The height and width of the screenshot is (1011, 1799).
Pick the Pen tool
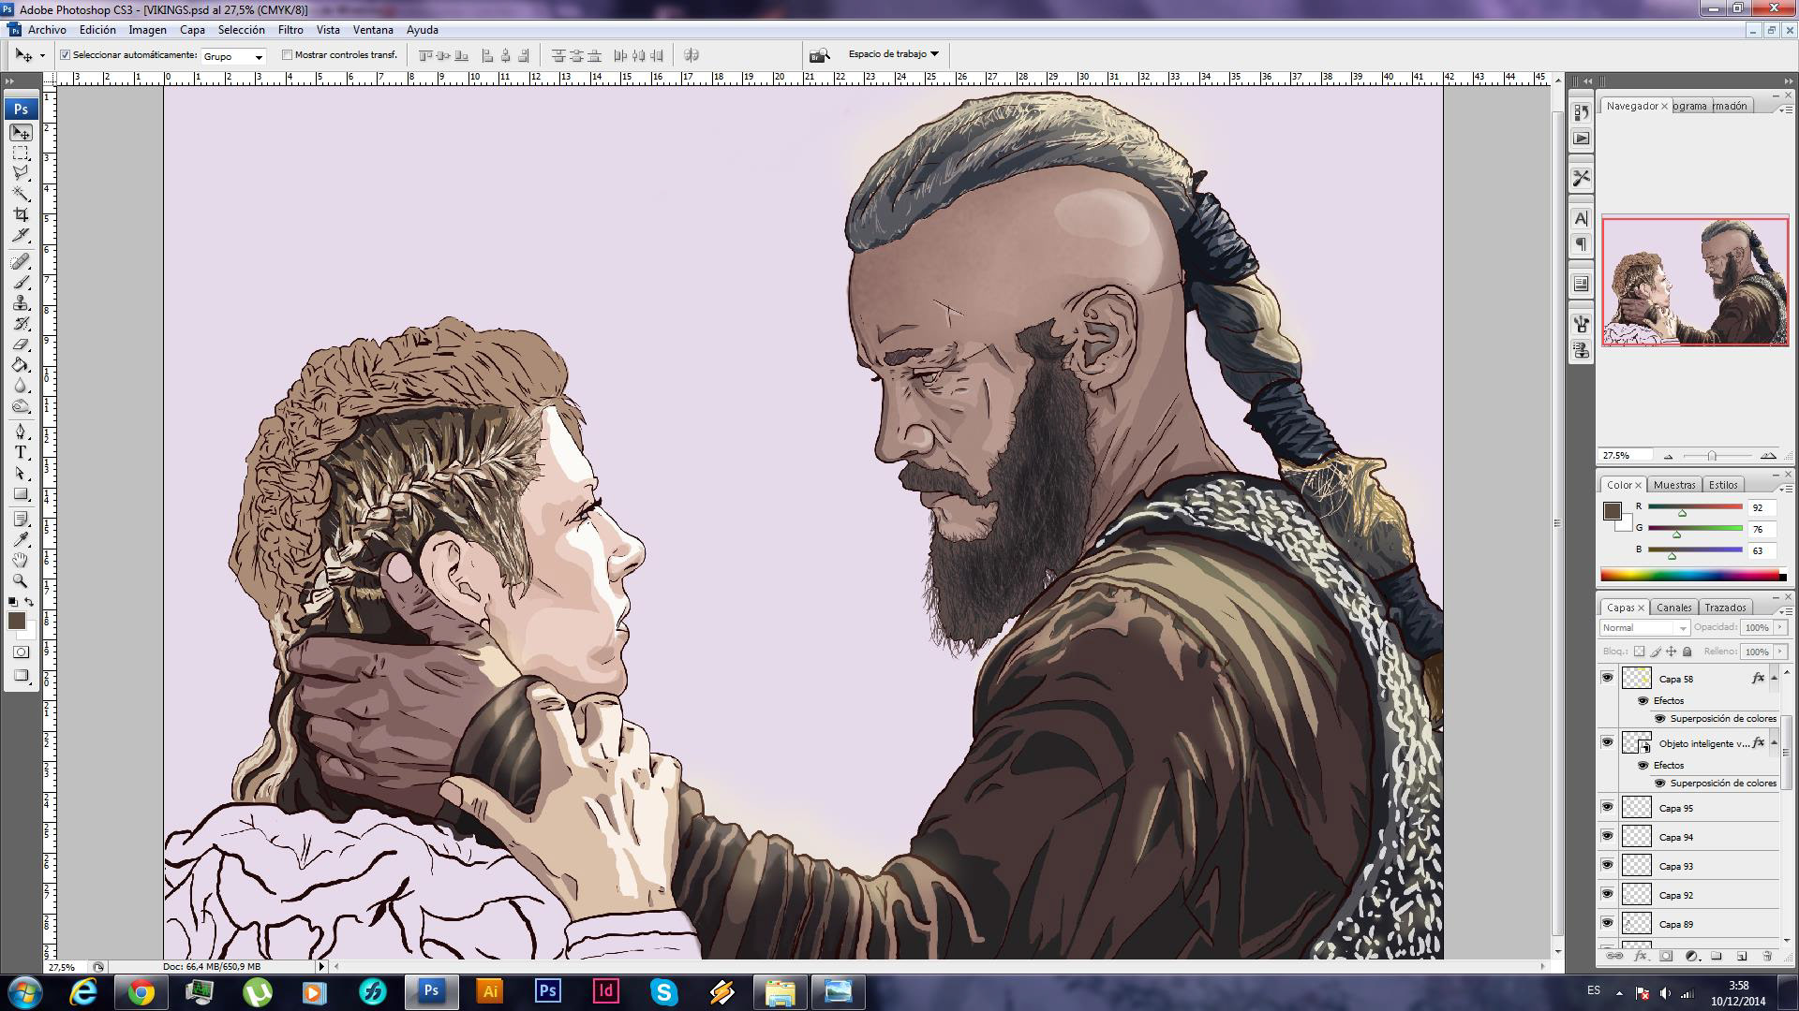pos(21,432)
